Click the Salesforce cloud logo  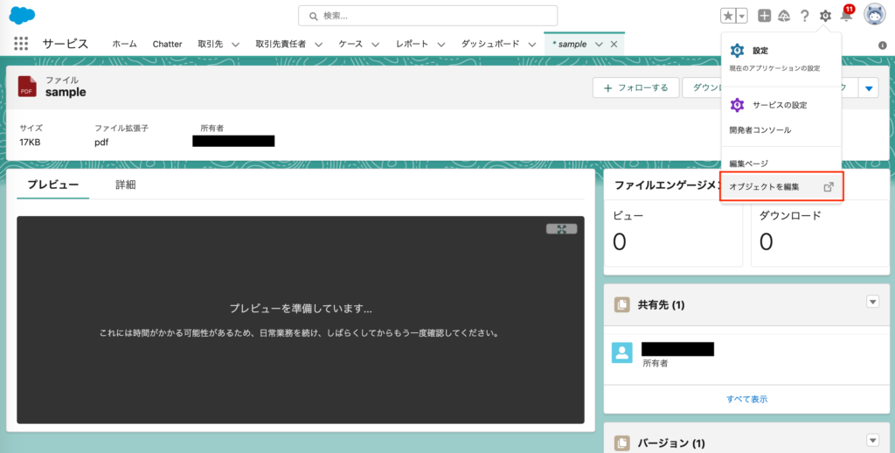coord(22,16)
